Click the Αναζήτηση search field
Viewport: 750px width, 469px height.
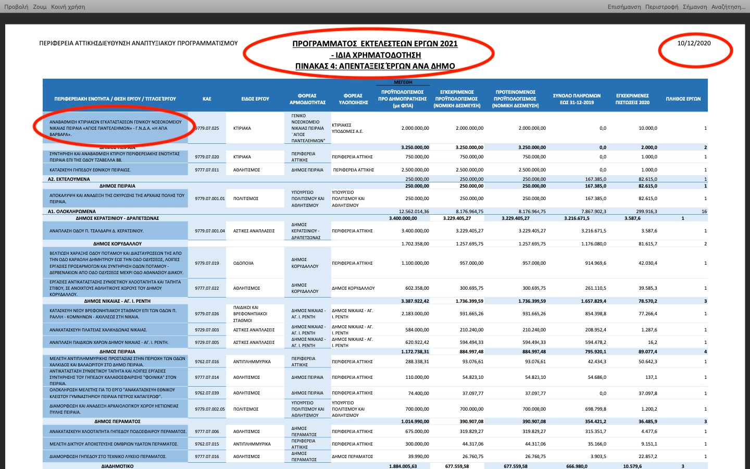click(x=728, y=7)
